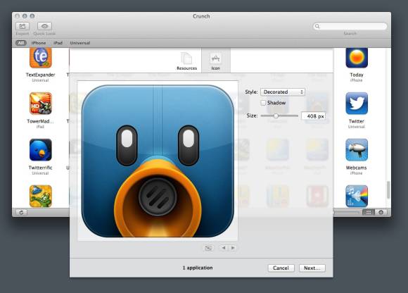This screenshot has height=293, width=408.
Task: Click the Export toolbar icon
Action: pyautogui.click(x=23, y=26)
